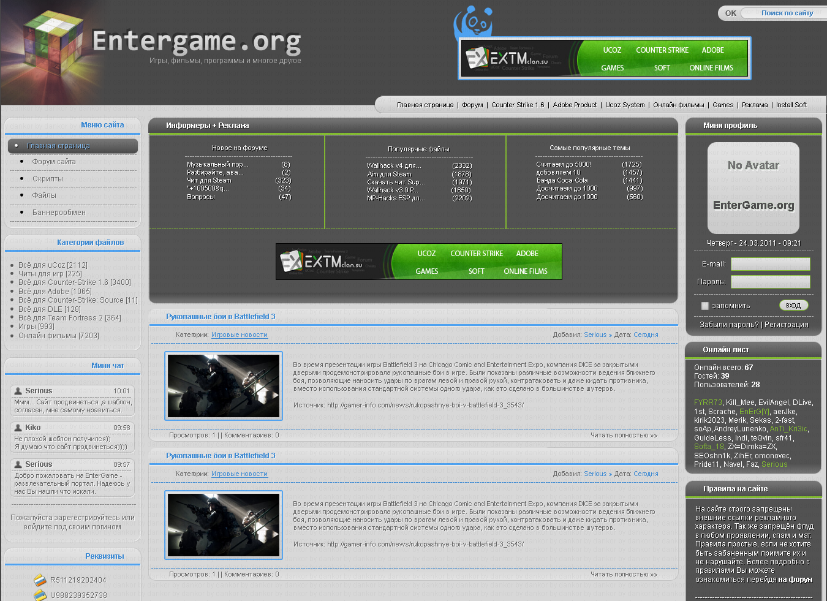Click Serious user icon at 09:57 chat message
Screen dimensions: 827x601
pos(18,464)
